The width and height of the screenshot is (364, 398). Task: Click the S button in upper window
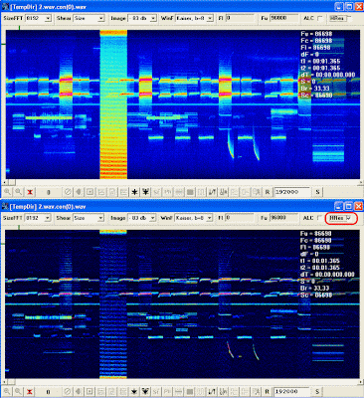point(317,192)
